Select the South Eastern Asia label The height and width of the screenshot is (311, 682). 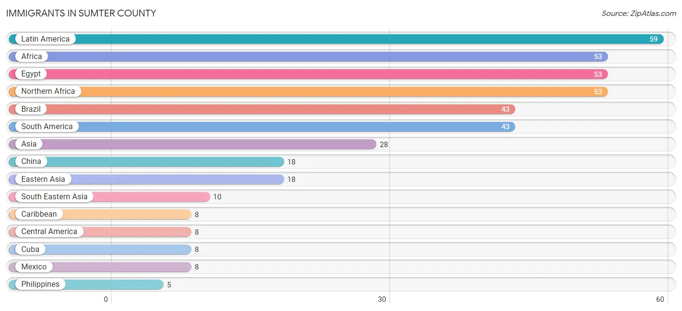tap(54, 197)
